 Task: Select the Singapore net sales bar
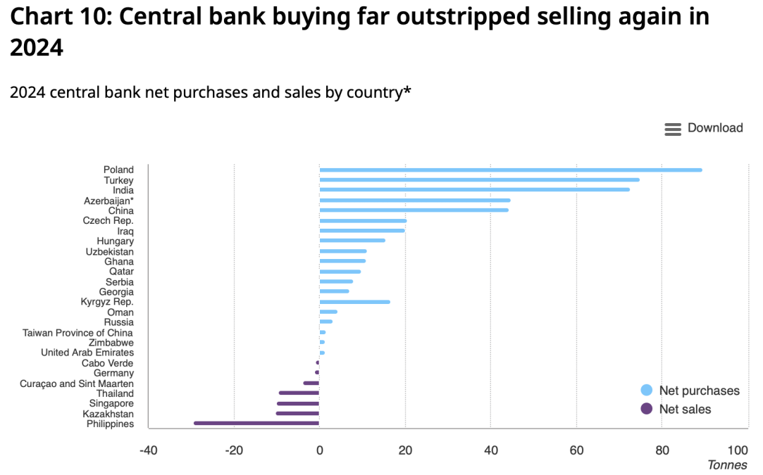(x=298, y=403)
